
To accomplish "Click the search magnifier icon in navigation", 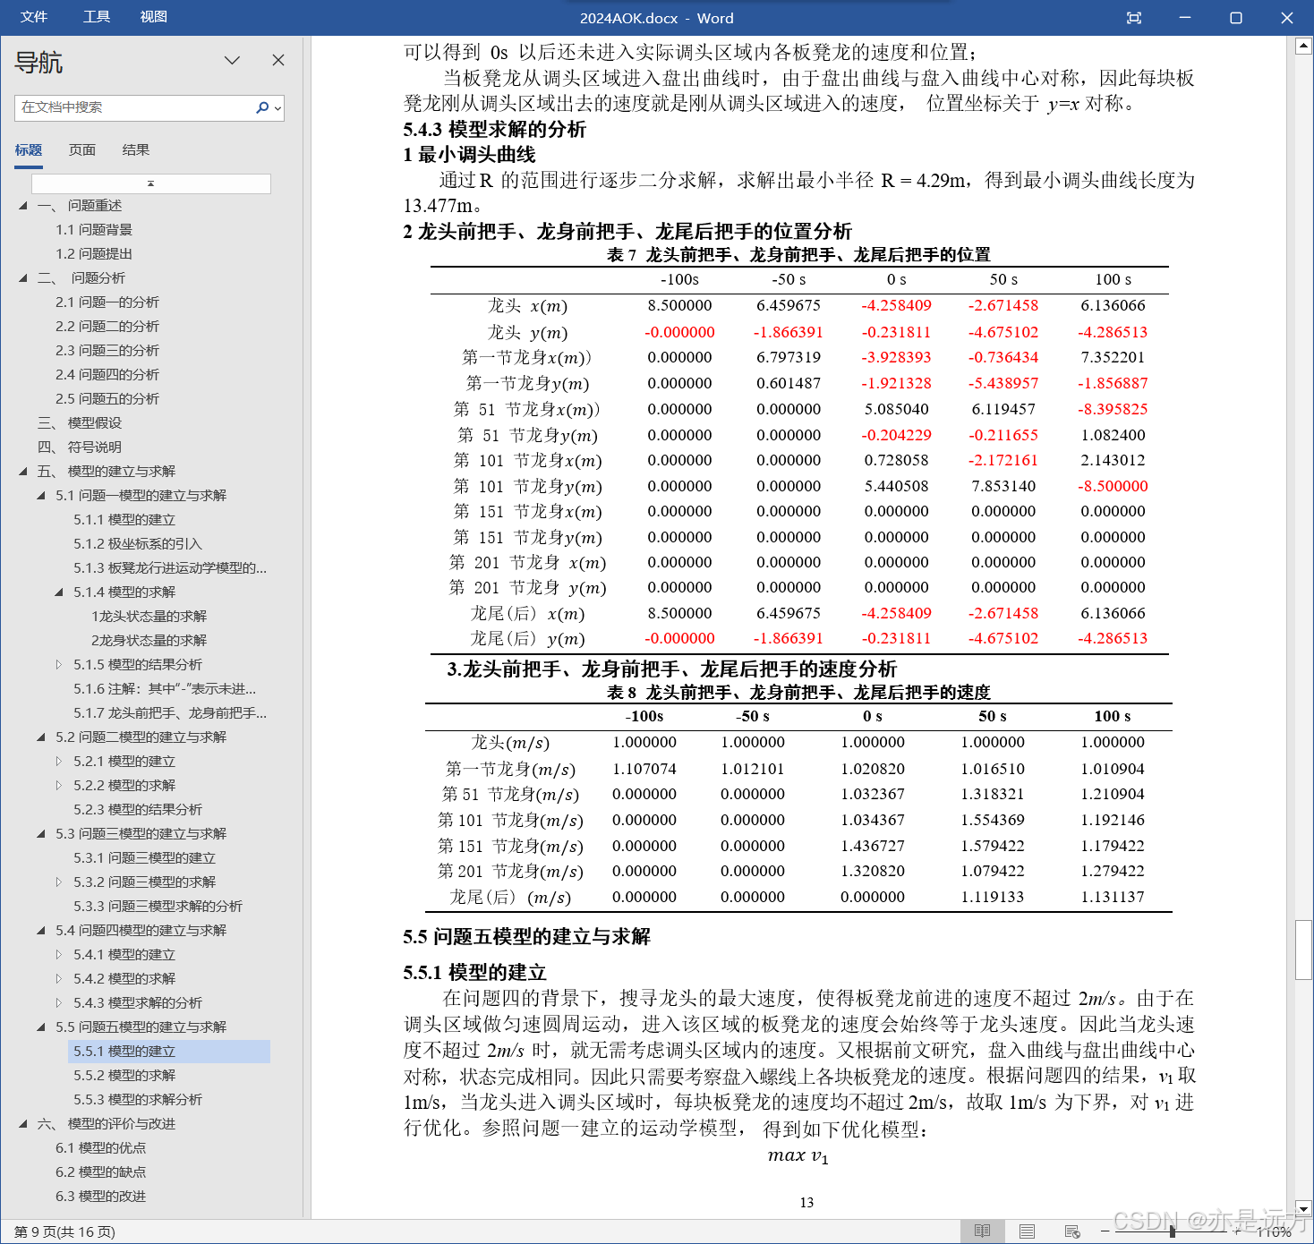I will pyautogui.click(x=261, y=107).
